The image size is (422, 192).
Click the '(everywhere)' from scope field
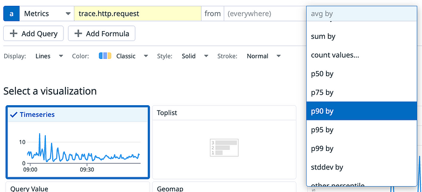(x=265, y=14)
